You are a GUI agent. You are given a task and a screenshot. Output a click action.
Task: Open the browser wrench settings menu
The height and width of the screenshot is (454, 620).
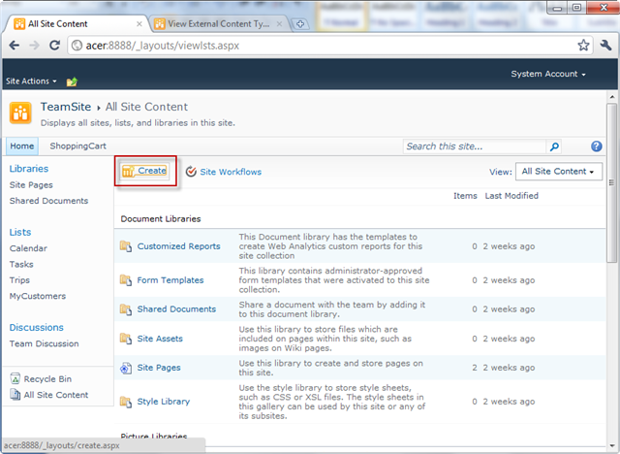605,46
